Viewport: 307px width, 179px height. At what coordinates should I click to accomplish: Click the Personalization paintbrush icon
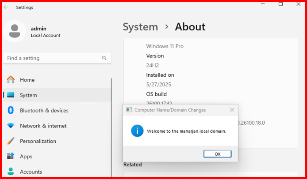(11, 141)
